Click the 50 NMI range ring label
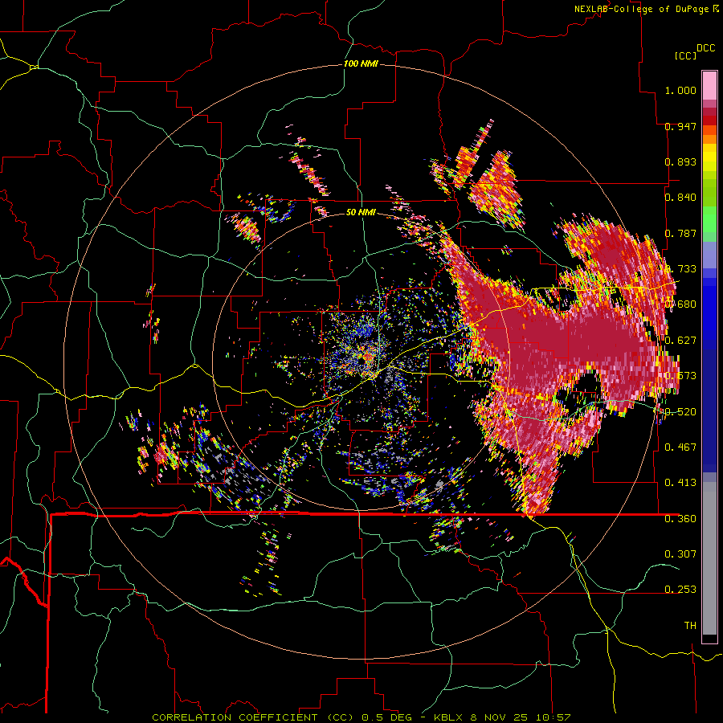 click(361, 213)
